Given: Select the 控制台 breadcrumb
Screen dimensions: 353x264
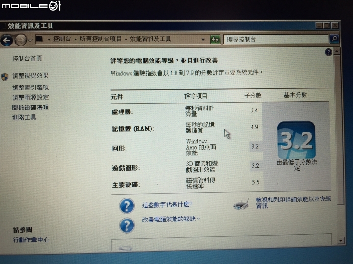Looking at the screenshot, I should coord(62,39).
